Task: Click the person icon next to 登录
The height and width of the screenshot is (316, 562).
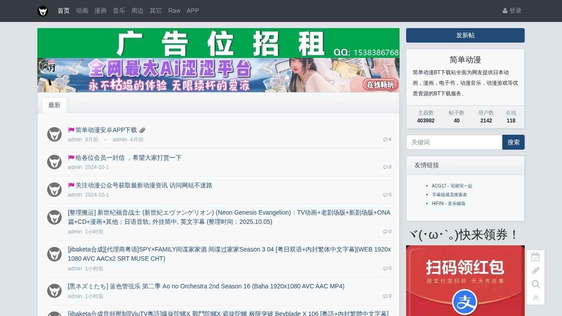Action: 504,11
